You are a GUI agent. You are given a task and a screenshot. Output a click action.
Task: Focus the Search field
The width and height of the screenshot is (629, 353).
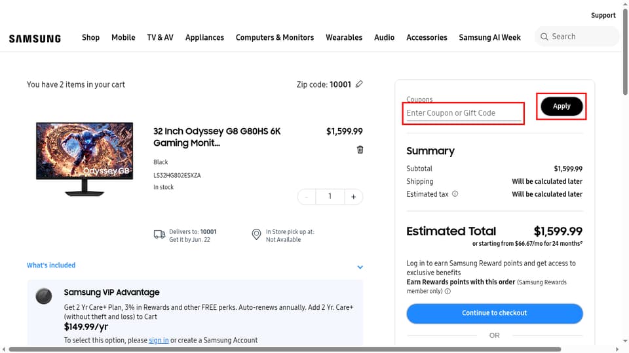pos(578,37)
